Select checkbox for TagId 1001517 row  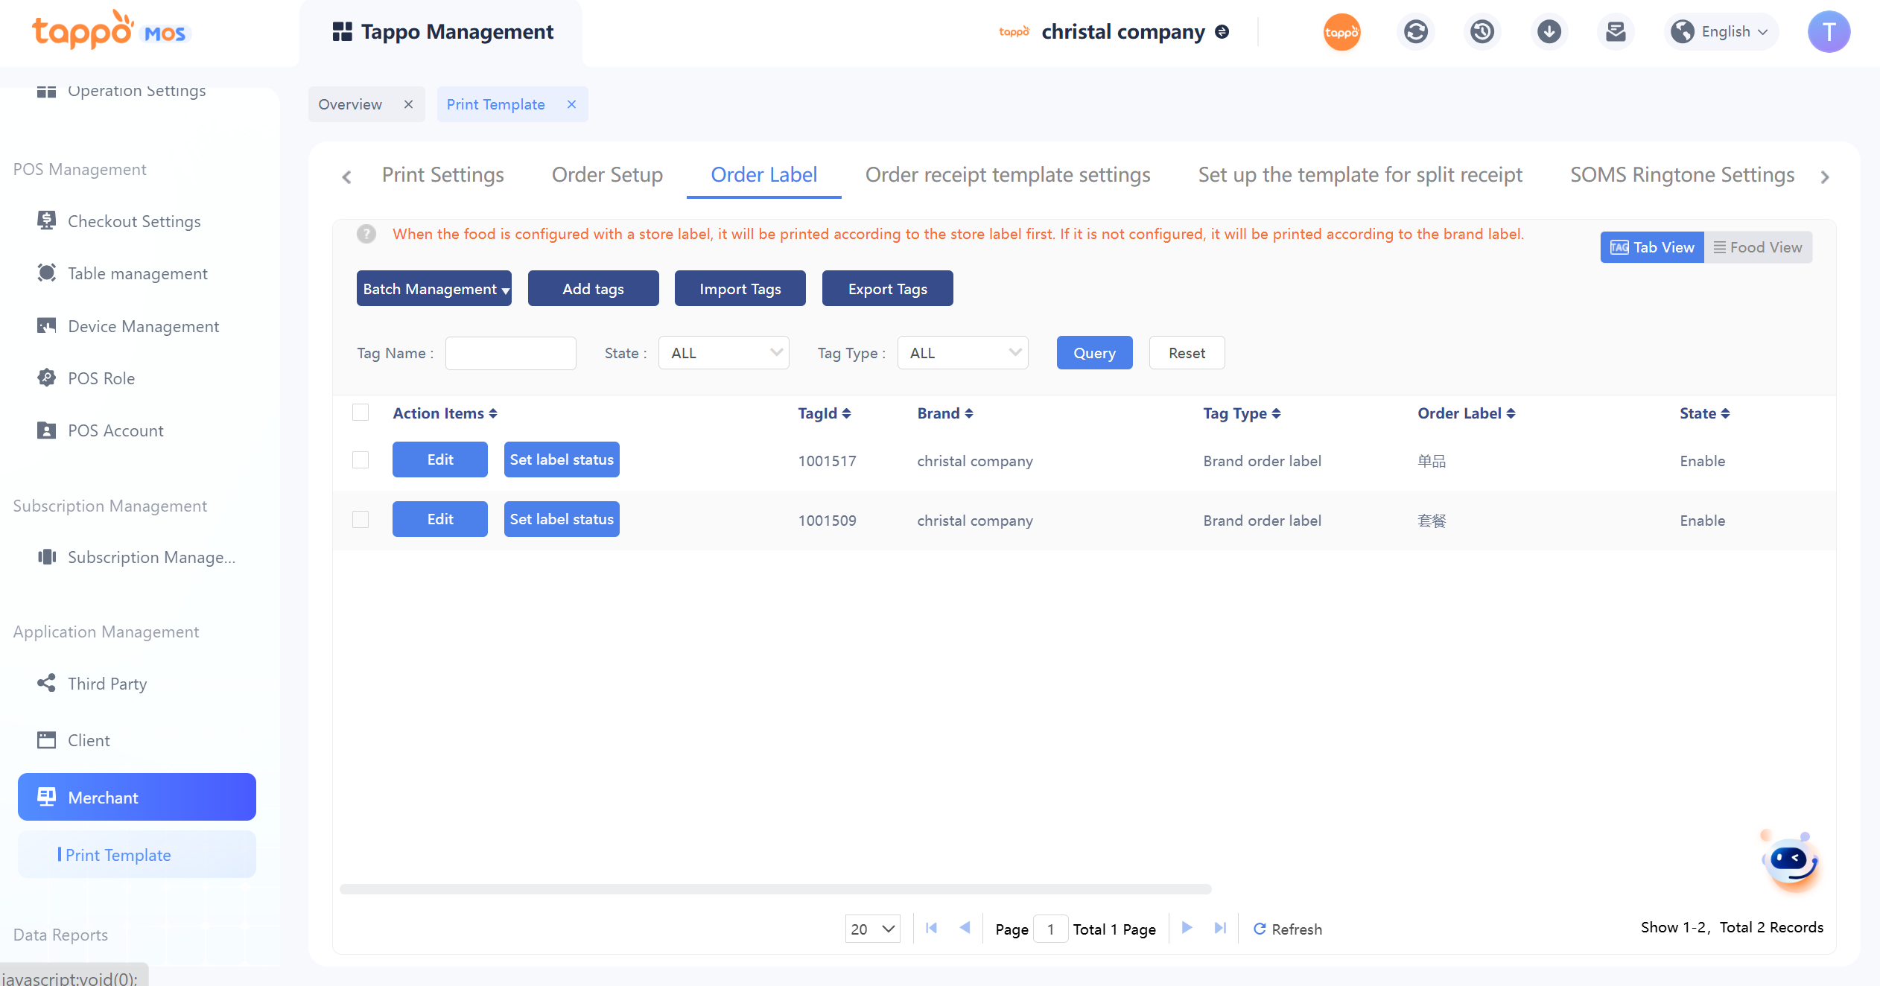[x=361, y=460]
